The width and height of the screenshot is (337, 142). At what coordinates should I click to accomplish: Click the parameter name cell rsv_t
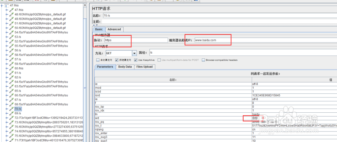click(x=173, y=126)
